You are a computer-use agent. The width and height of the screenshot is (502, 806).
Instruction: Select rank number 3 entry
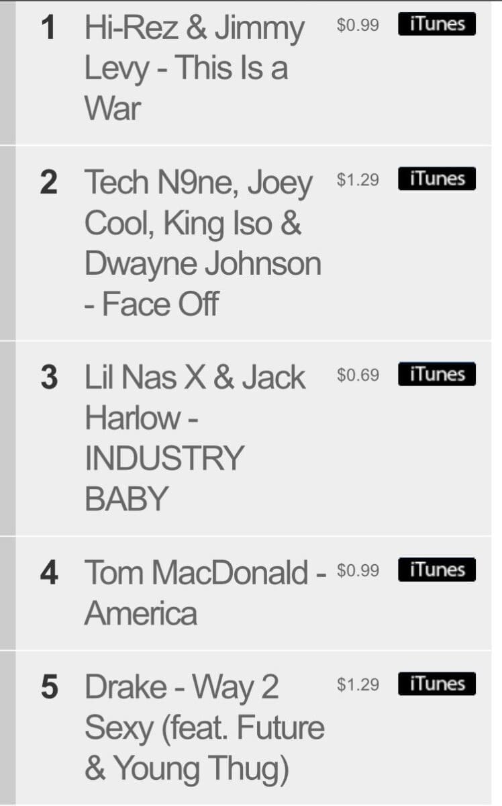point(49,377)
